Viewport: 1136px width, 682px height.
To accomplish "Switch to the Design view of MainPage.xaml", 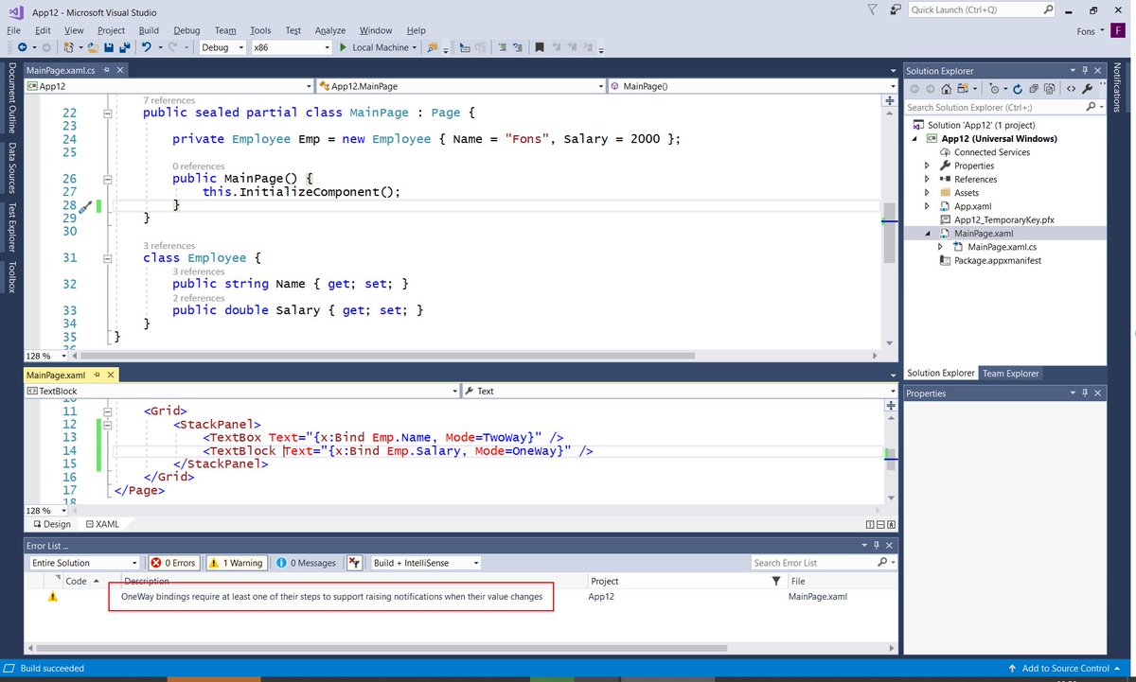I will point(50,523).
